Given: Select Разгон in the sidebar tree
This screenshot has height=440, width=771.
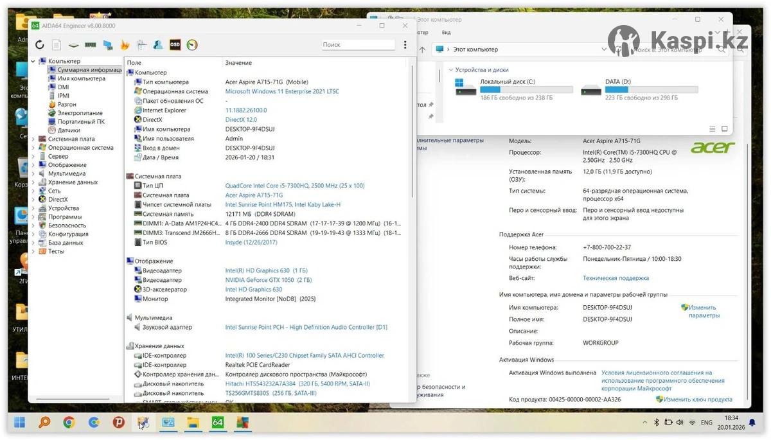Looking at the screenshot, I should [67, 104].
